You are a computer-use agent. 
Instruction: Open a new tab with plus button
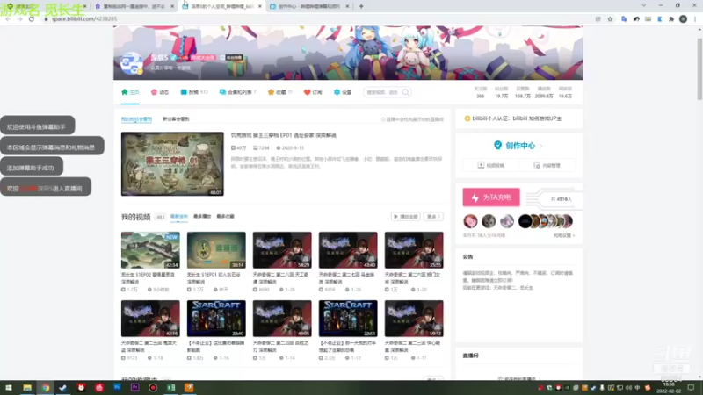361,6
